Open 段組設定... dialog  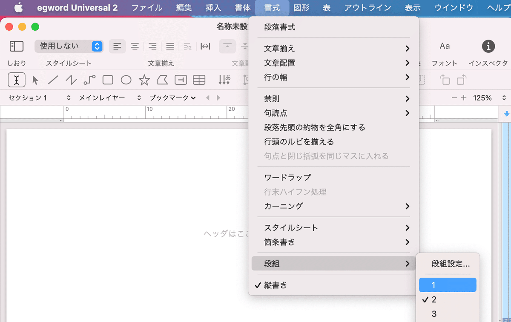[x=448, y=264]
